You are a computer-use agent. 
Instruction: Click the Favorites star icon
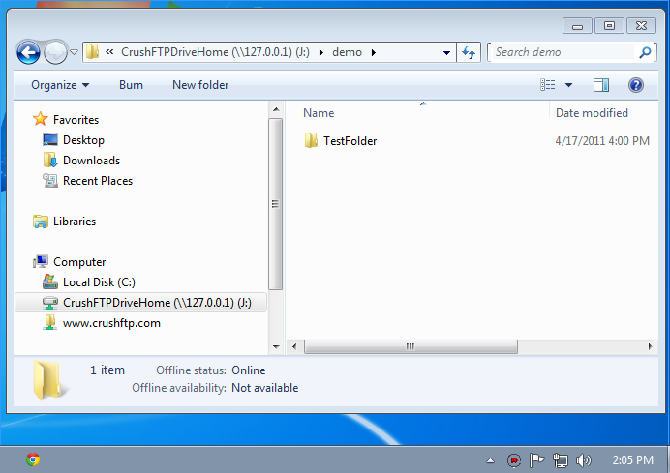pyautogui.click(x=41, y=119)
